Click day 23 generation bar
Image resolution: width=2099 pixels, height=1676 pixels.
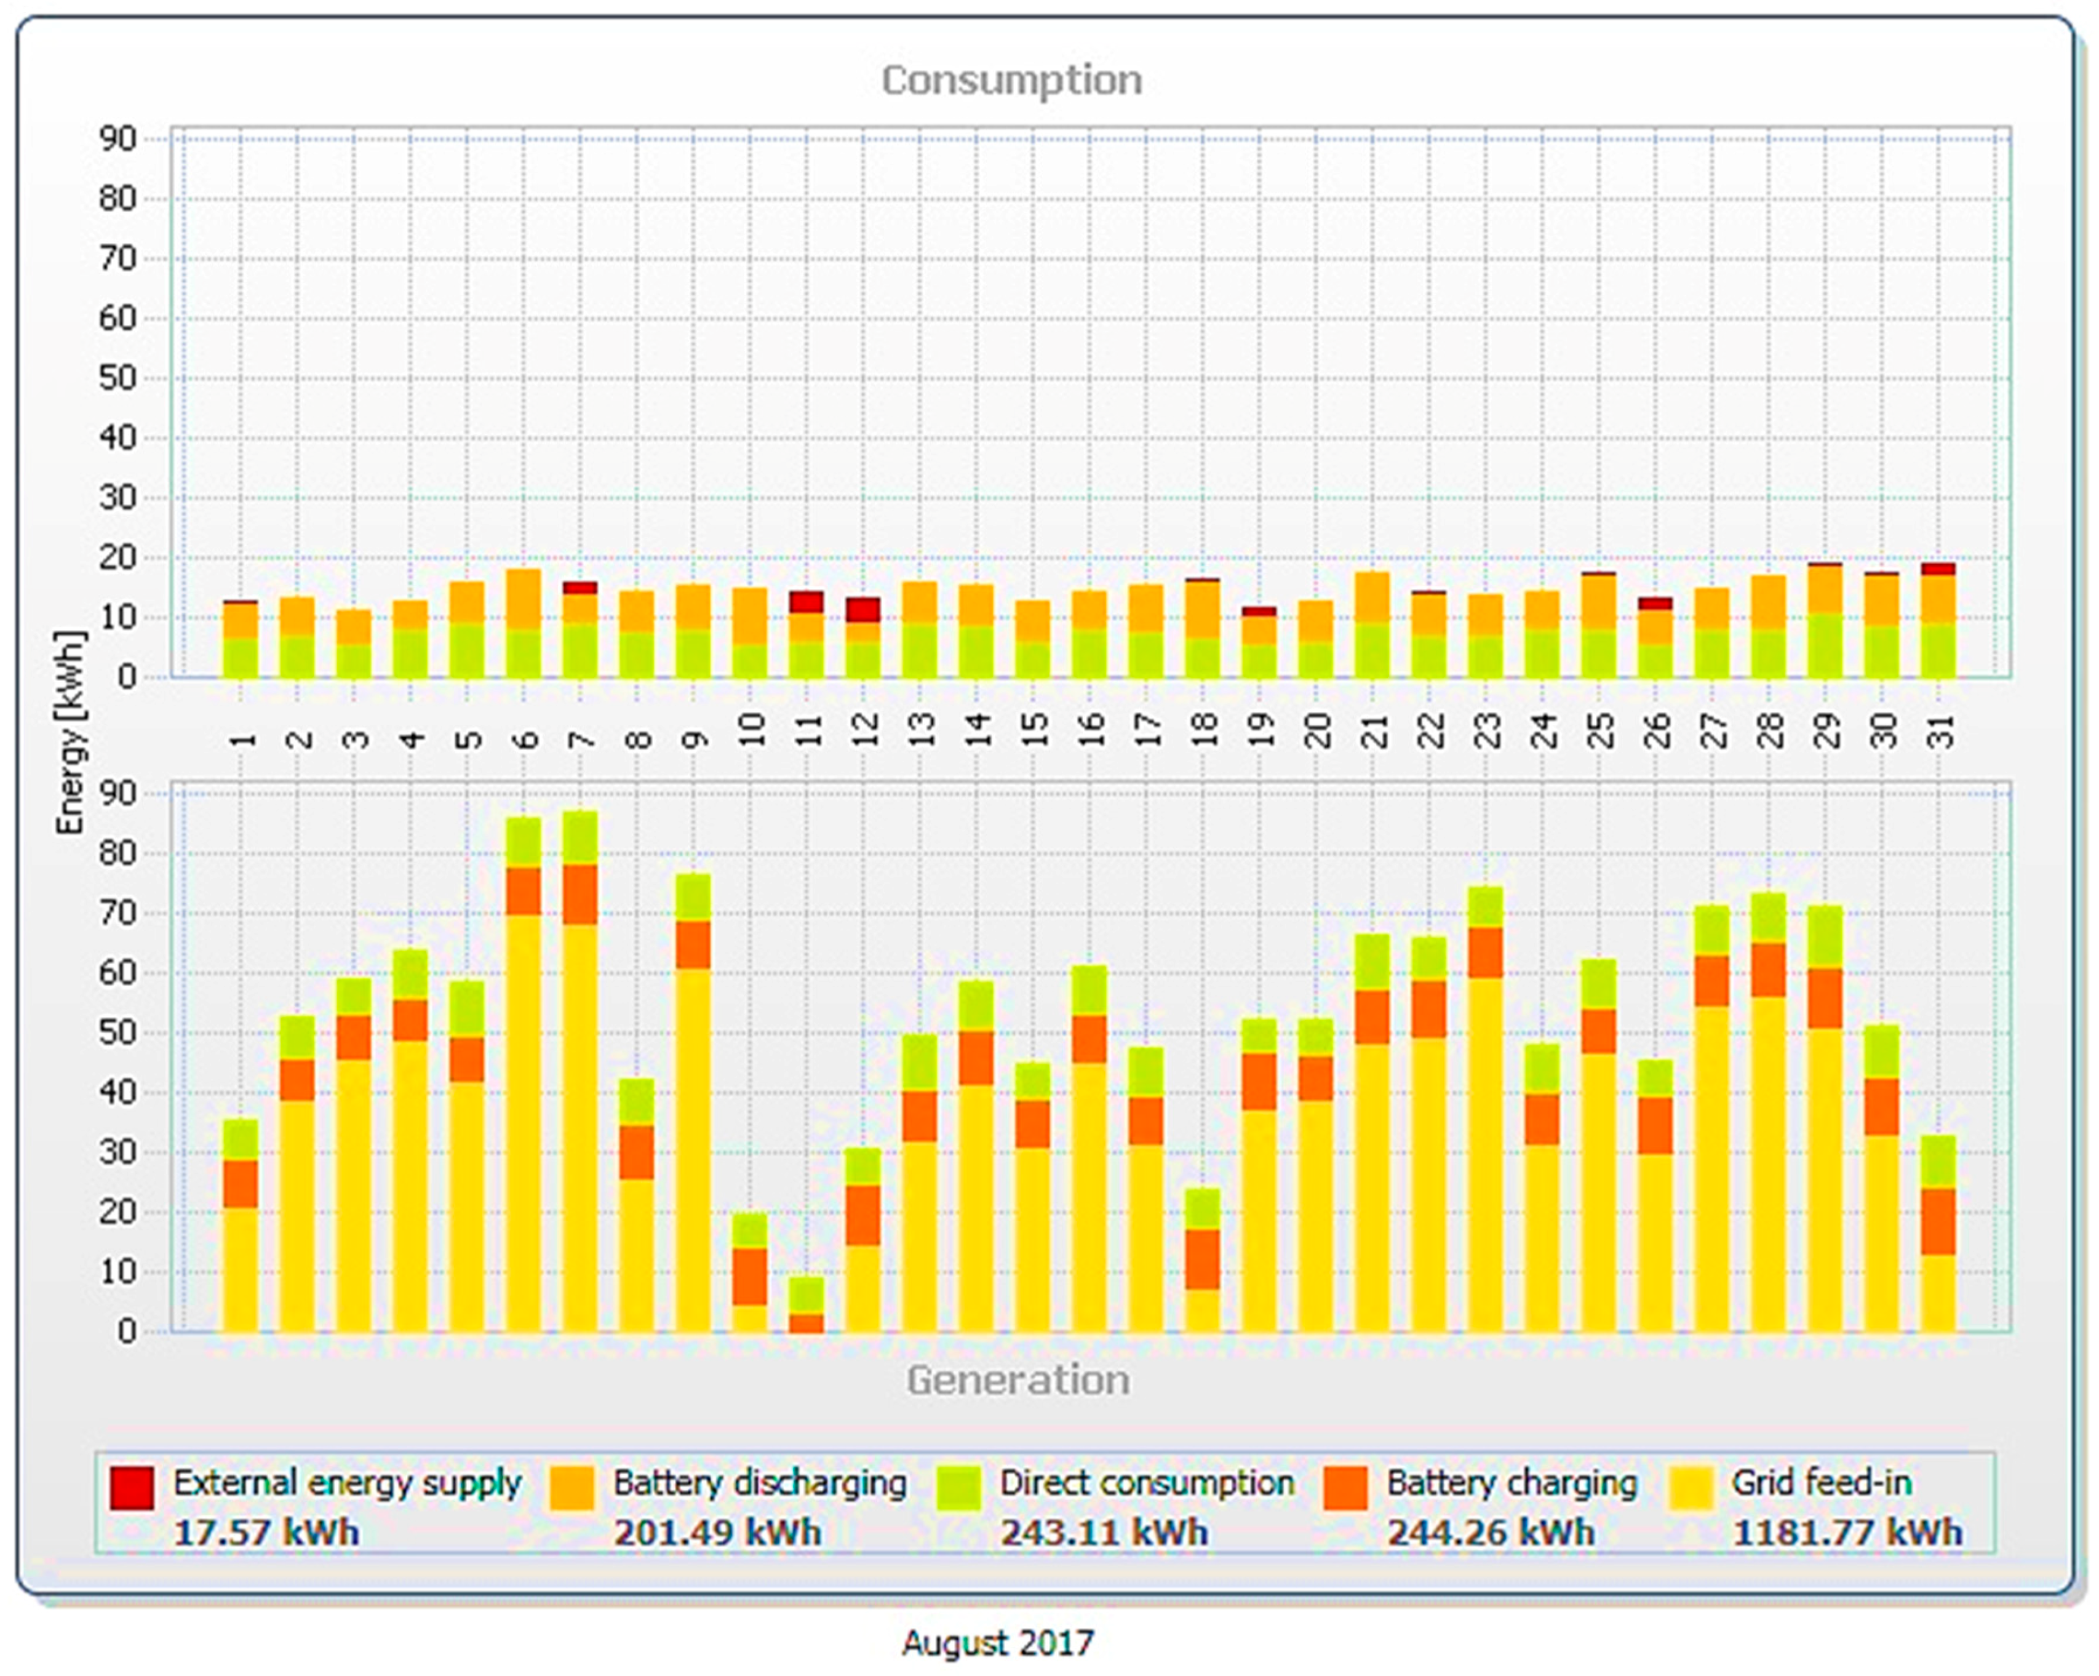1484,1110
